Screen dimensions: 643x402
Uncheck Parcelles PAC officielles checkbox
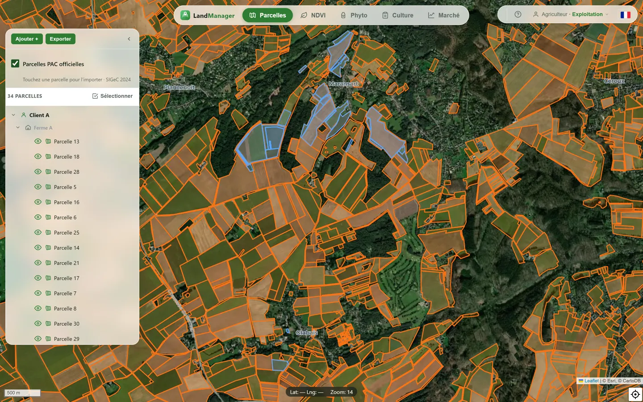15,63
